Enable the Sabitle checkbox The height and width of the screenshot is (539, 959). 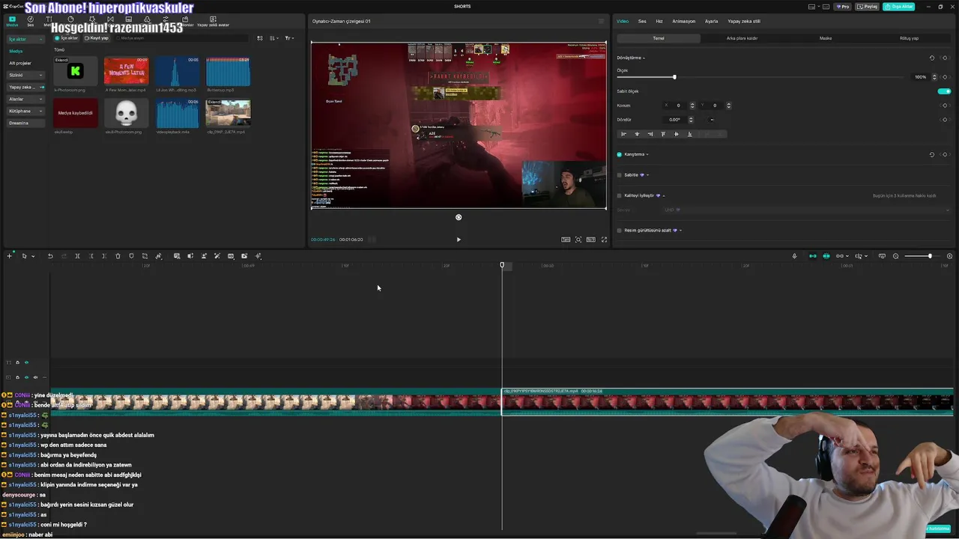click(620, 175)
